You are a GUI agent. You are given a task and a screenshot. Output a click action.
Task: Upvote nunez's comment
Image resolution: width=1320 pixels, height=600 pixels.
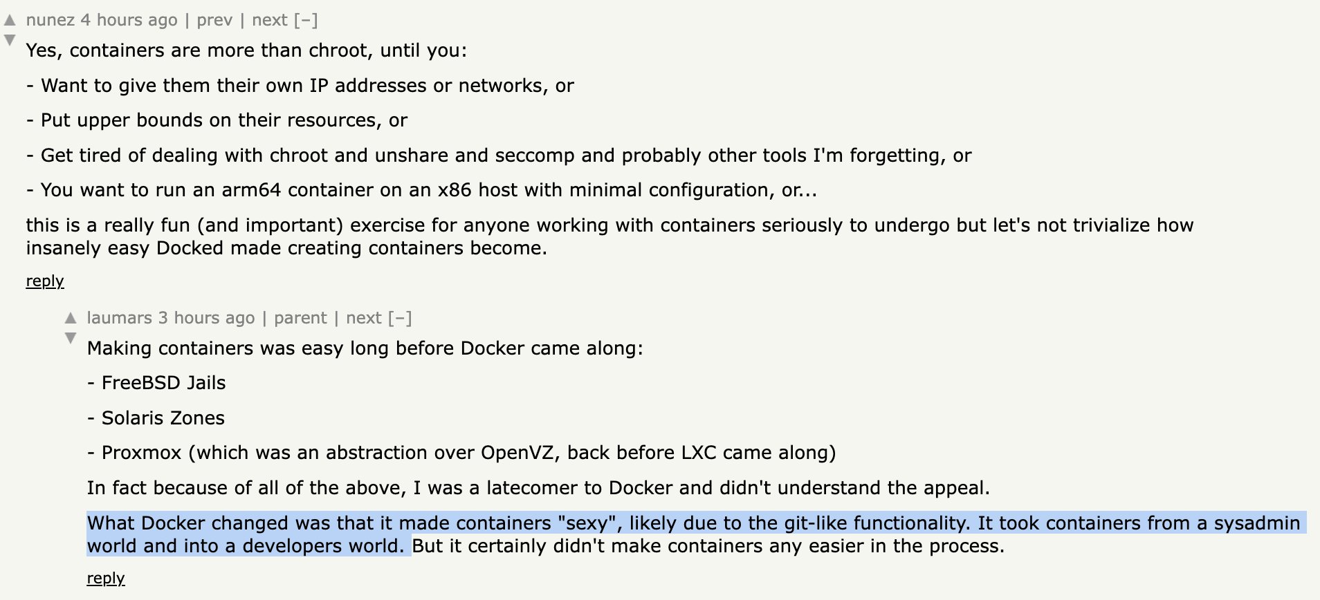(x=10, y=20)
